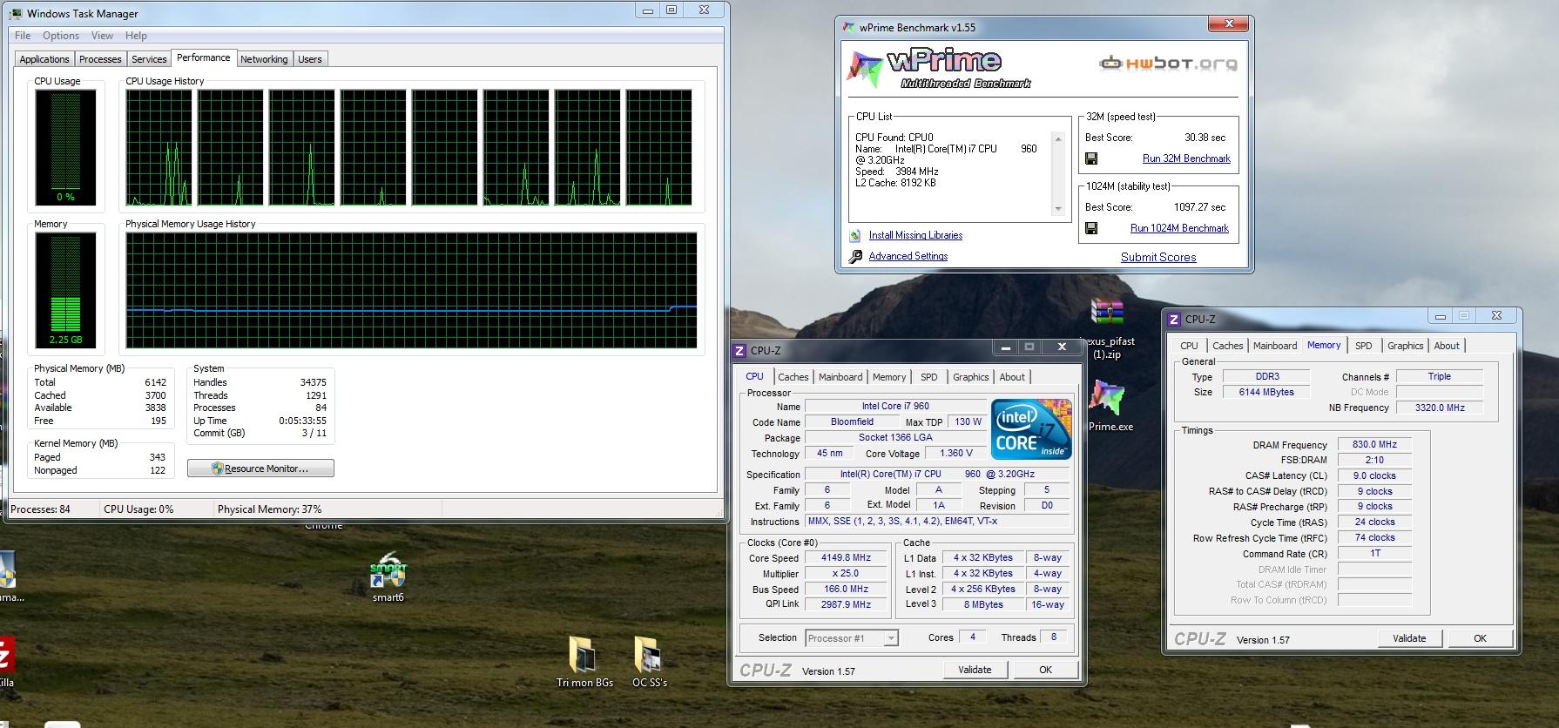Launch the wPrime.exe desktop icon
The width and height of the screenshot is (1559, 728).
pyautogui.click(x=1108, y=401)
